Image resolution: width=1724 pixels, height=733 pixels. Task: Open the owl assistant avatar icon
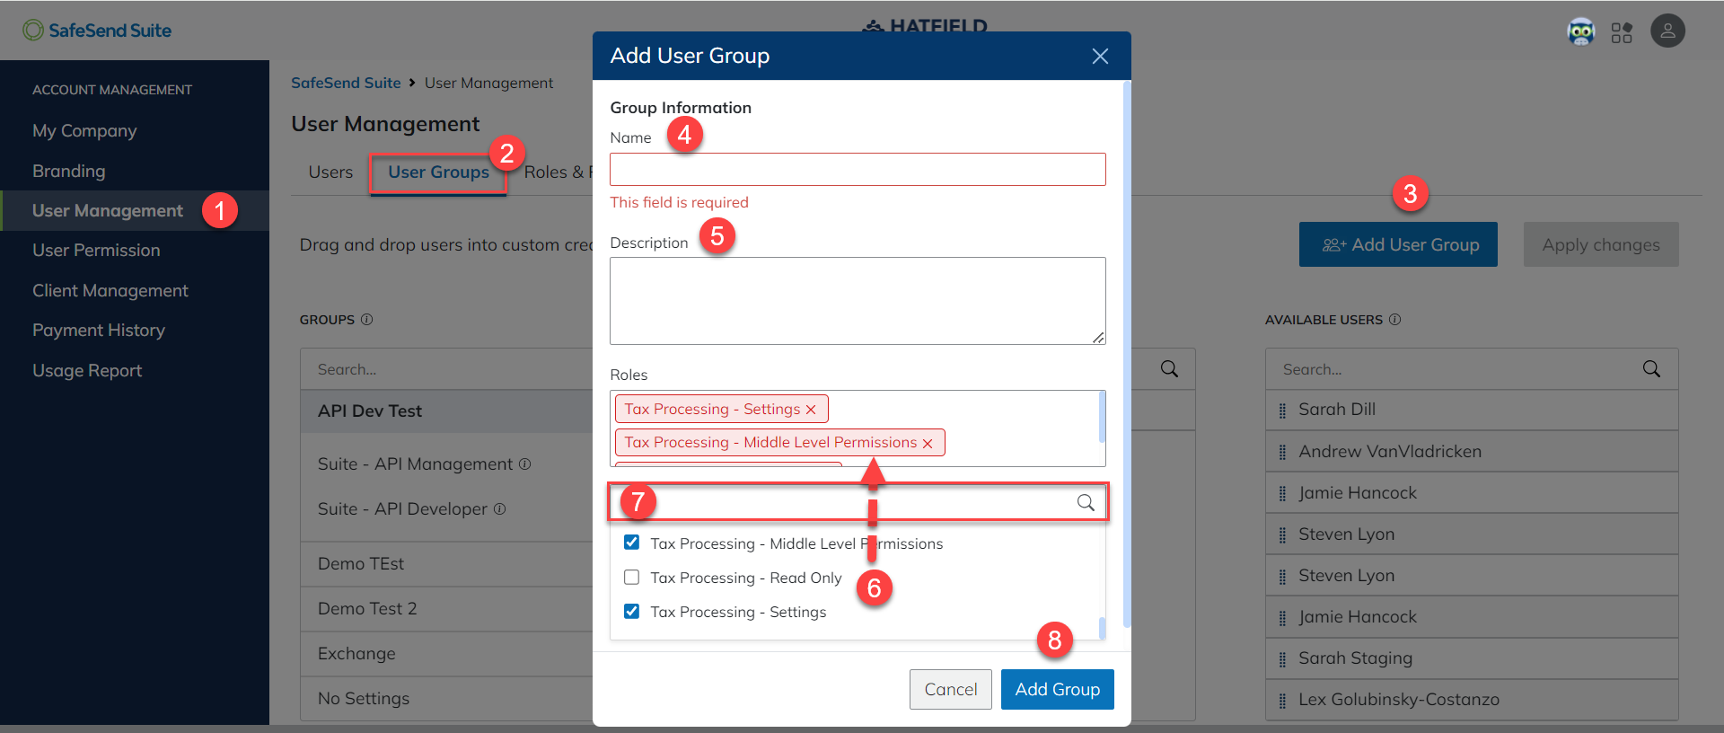(x=1580, y=31)
